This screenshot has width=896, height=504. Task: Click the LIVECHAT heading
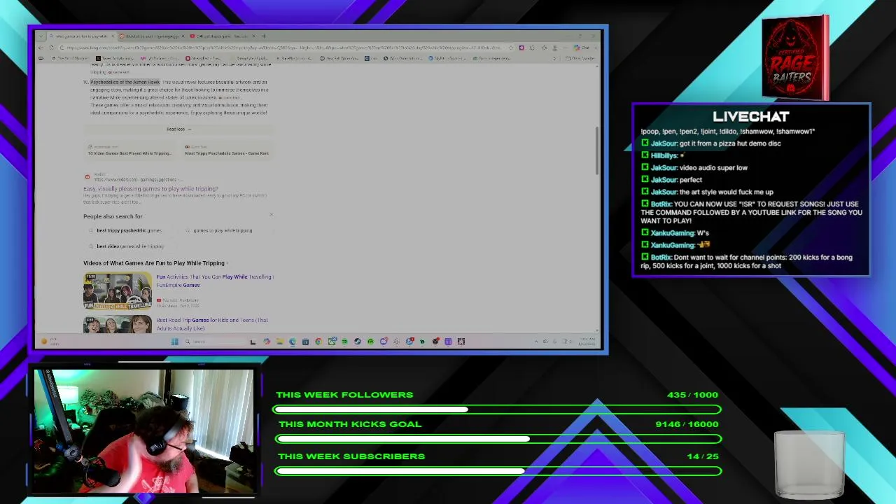tap(750, 117)
